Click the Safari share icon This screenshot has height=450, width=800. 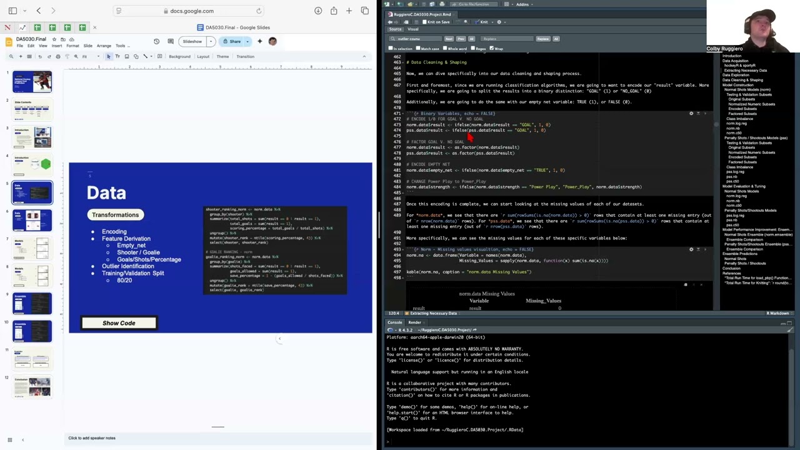(x=334, y=11)
